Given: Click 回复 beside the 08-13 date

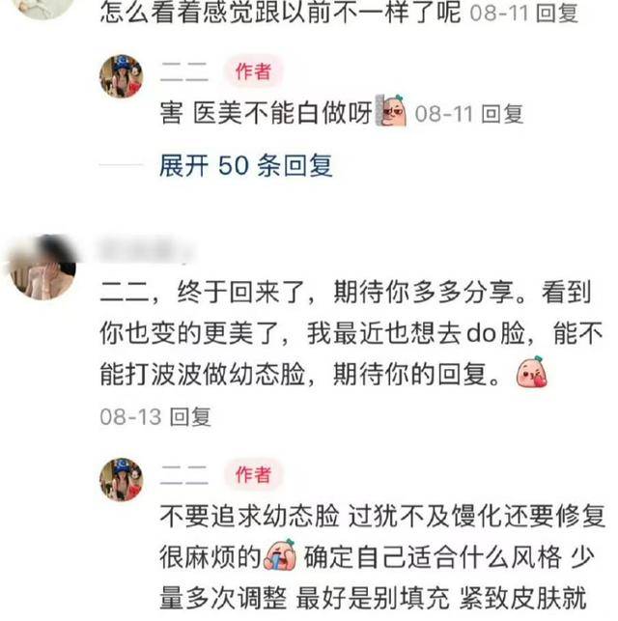Looking at the screenshot, I should point(190,417).
